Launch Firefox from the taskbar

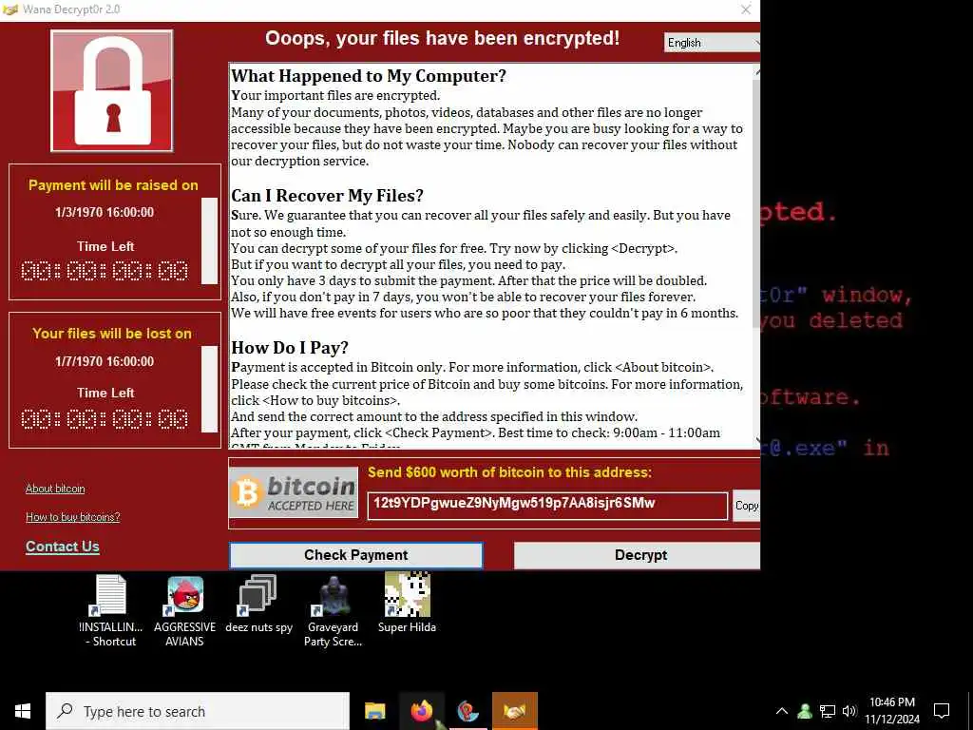coord(421,711)
